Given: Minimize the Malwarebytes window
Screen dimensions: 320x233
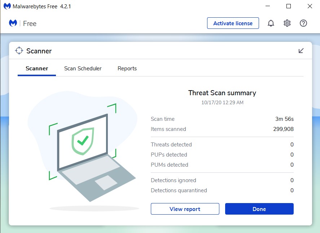Looking at the screenshot, I should point(268,6).
